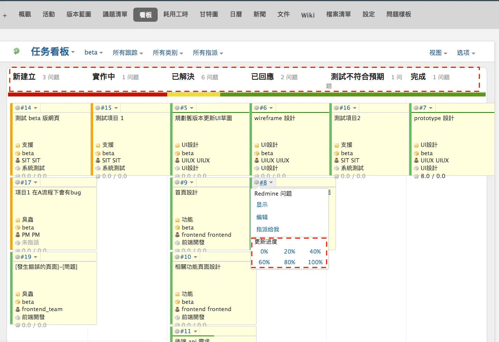Switch to the 議題清單 tab
Screen dimensions: 499x342
(x=115, y=14)
